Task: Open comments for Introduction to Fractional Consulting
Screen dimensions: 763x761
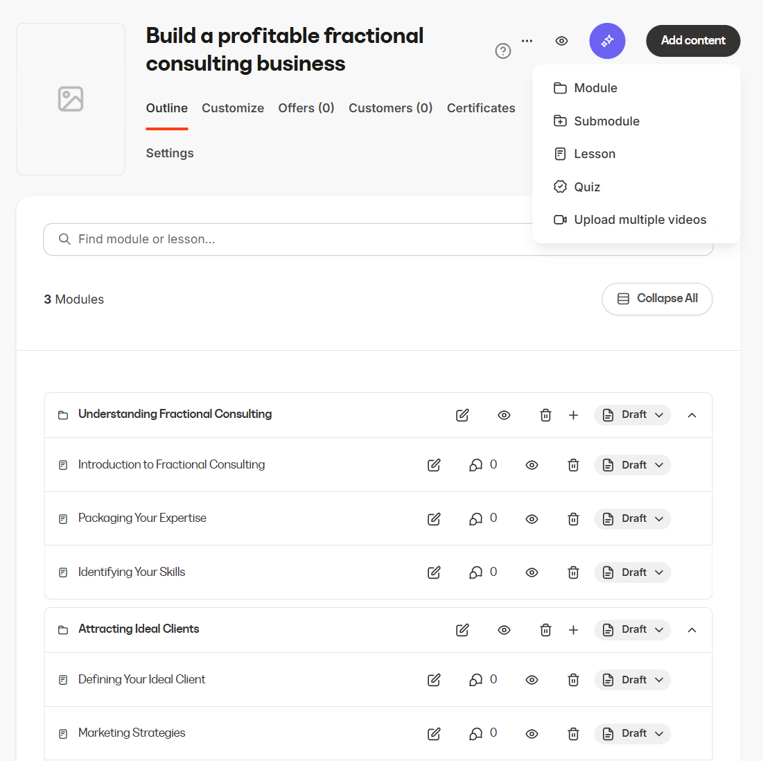Action: click(x=483, y=465)
